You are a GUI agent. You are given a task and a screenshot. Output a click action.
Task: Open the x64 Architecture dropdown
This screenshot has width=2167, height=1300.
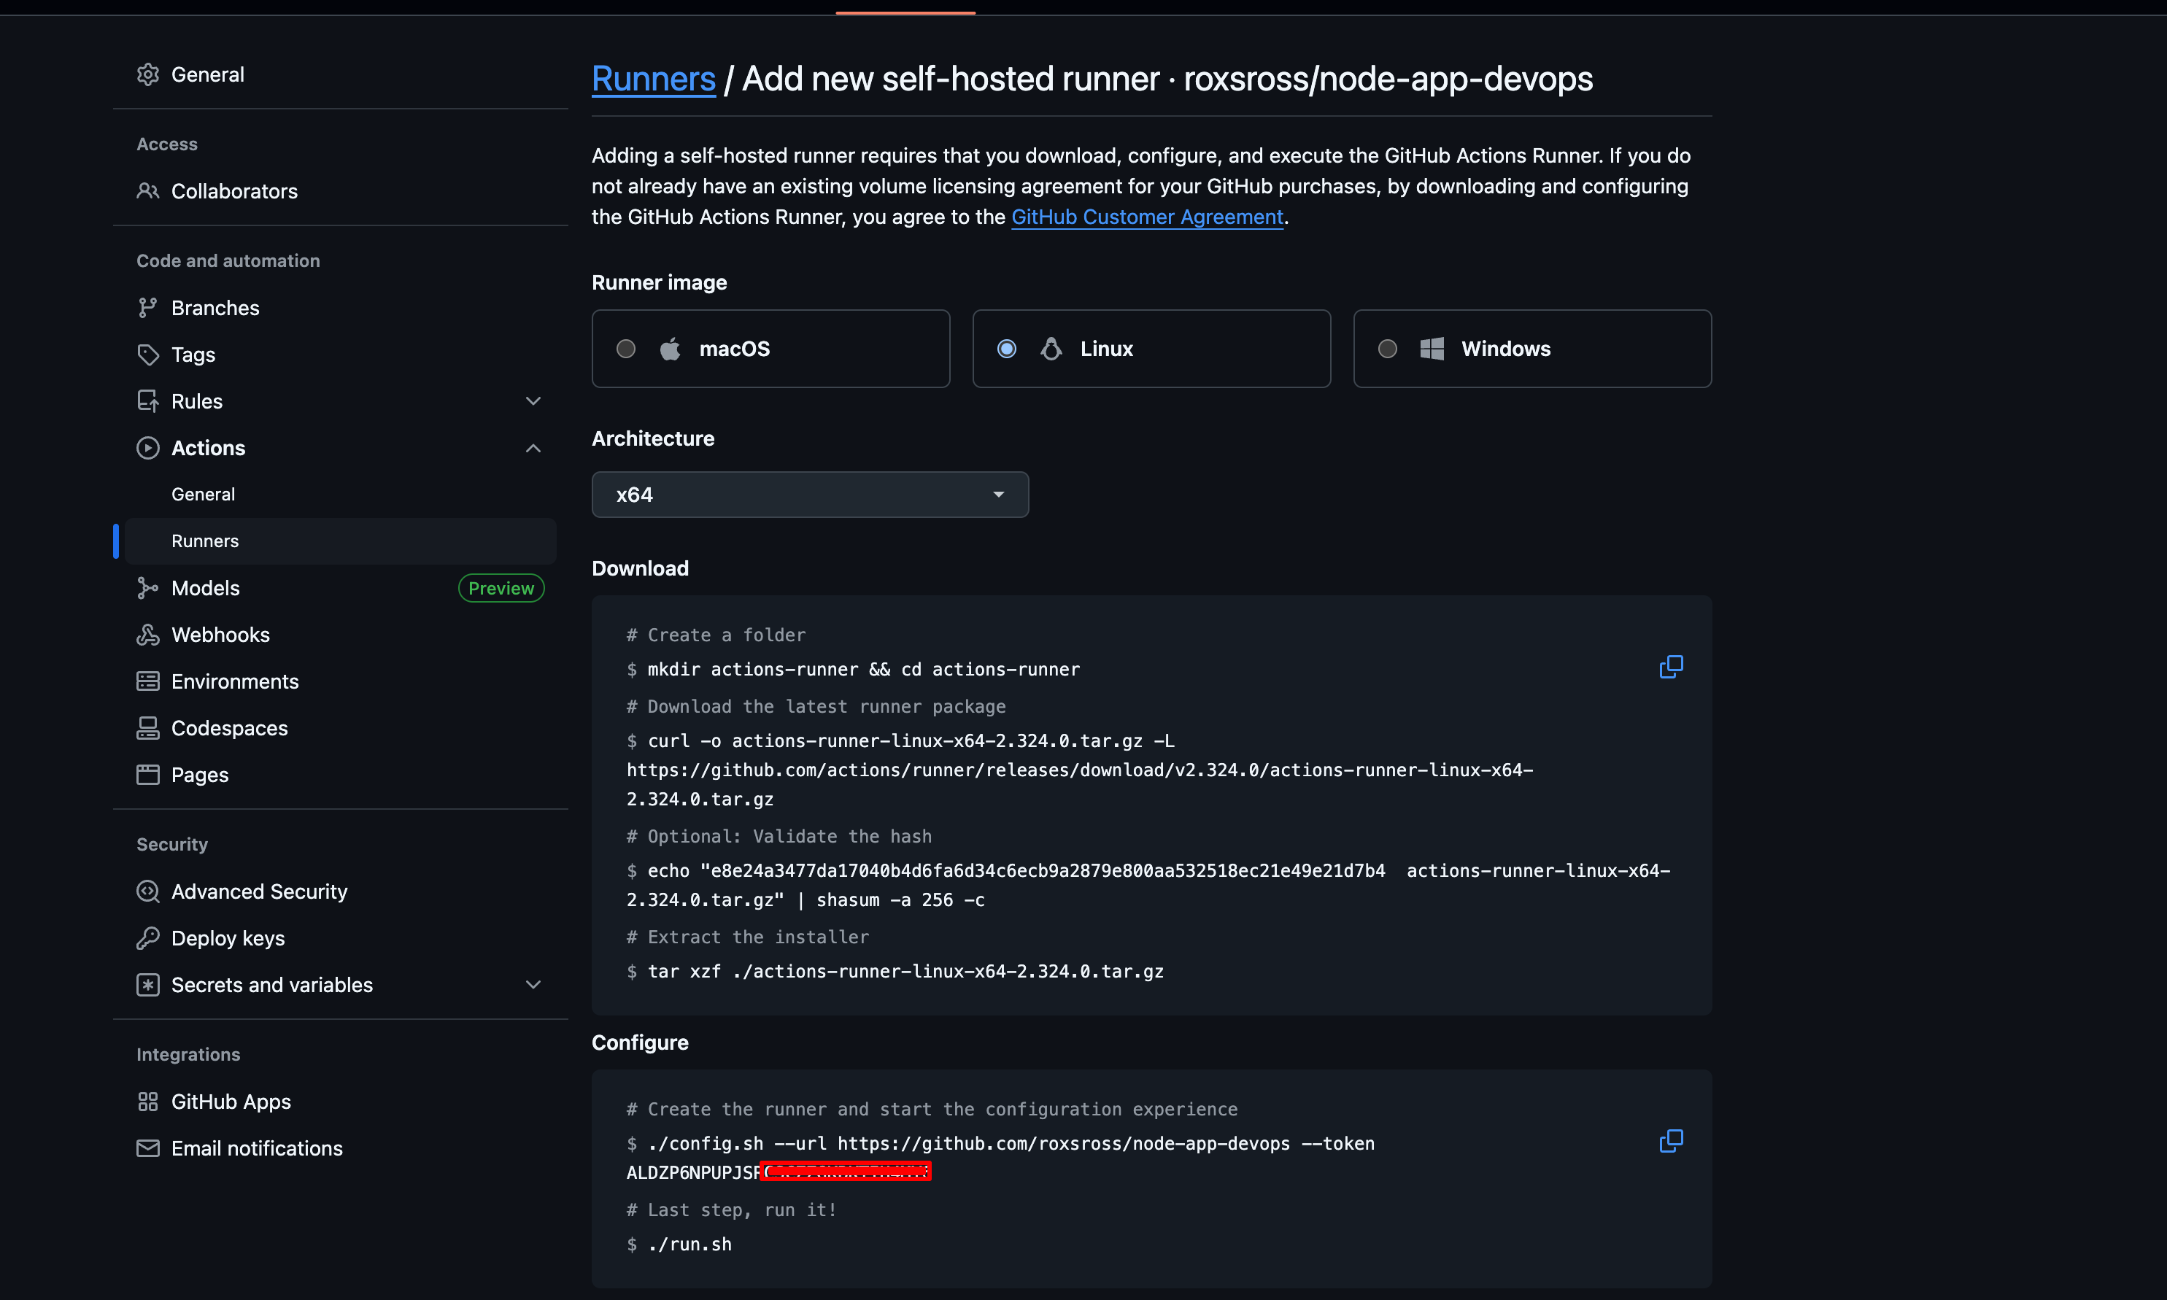pos(810,495)
